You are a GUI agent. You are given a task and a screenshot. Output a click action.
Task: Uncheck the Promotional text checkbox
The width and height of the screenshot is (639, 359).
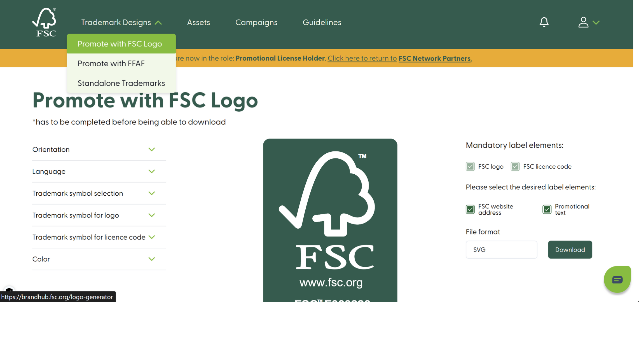point(547,209)
